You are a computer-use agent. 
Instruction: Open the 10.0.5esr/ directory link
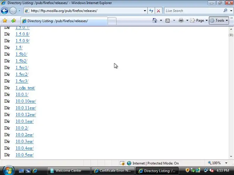[25, 155]
